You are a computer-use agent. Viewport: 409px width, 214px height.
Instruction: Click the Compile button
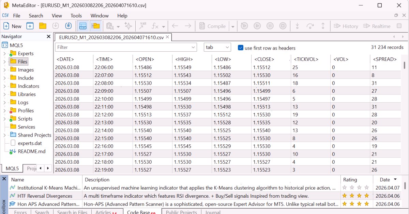tap(212, 26)
